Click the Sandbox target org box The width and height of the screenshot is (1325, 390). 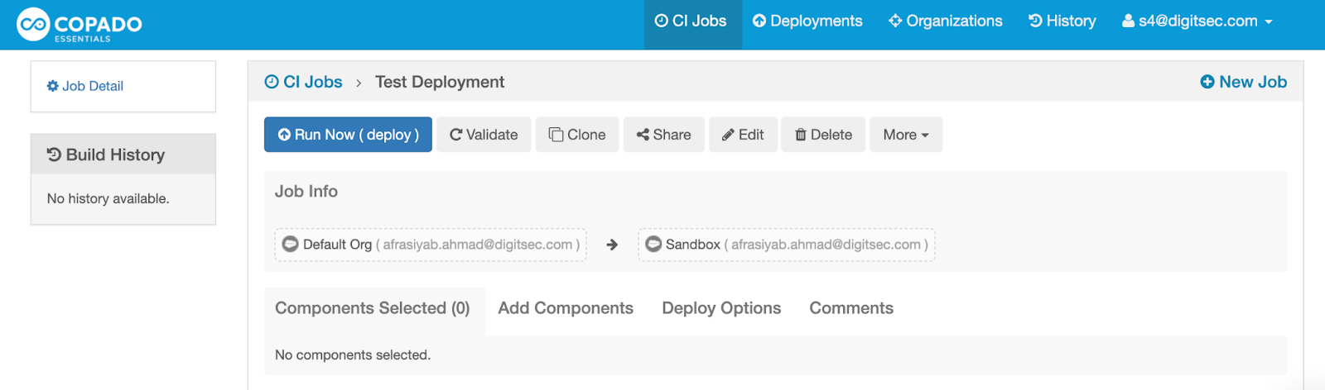click(787, 245)
